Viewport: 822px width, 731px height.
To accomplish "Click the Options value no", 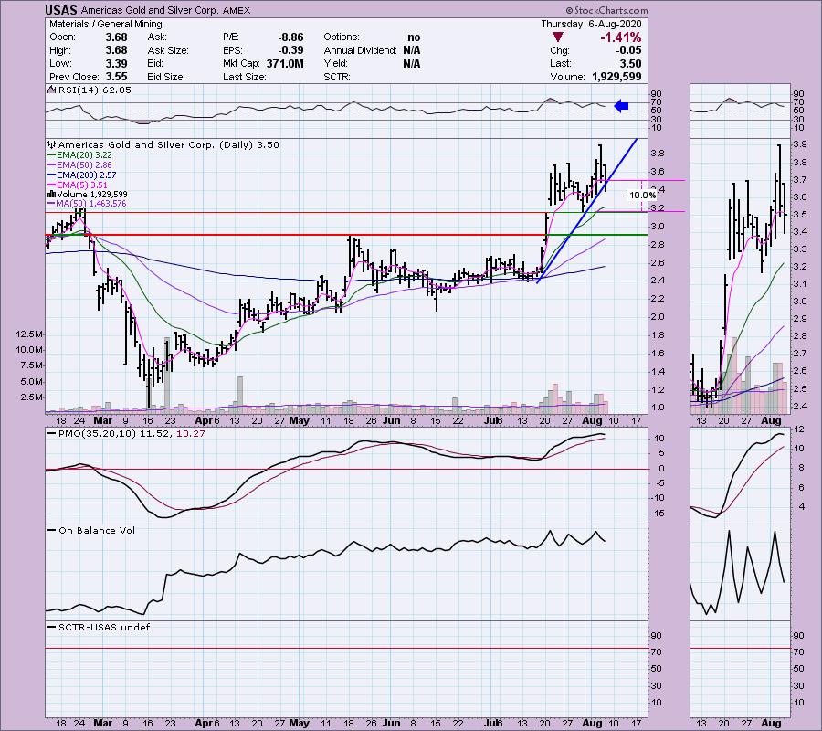I will click(x=414, y=37).
